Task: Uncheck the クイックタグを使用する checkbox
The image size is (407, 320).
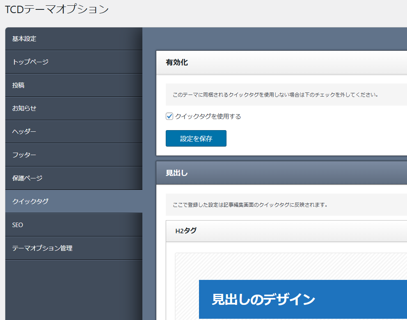Action: tap(169, 117)
